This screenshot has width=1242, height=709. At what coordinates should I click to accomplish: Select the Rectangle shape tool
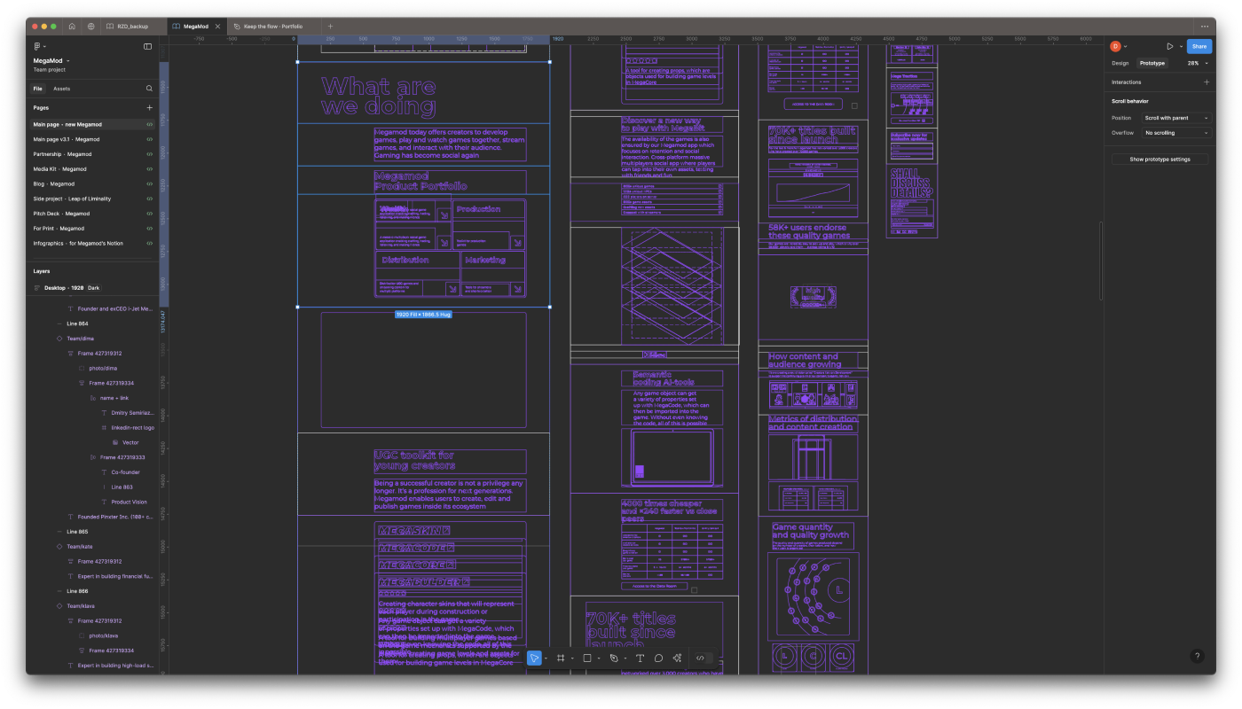tap(586, 658)
